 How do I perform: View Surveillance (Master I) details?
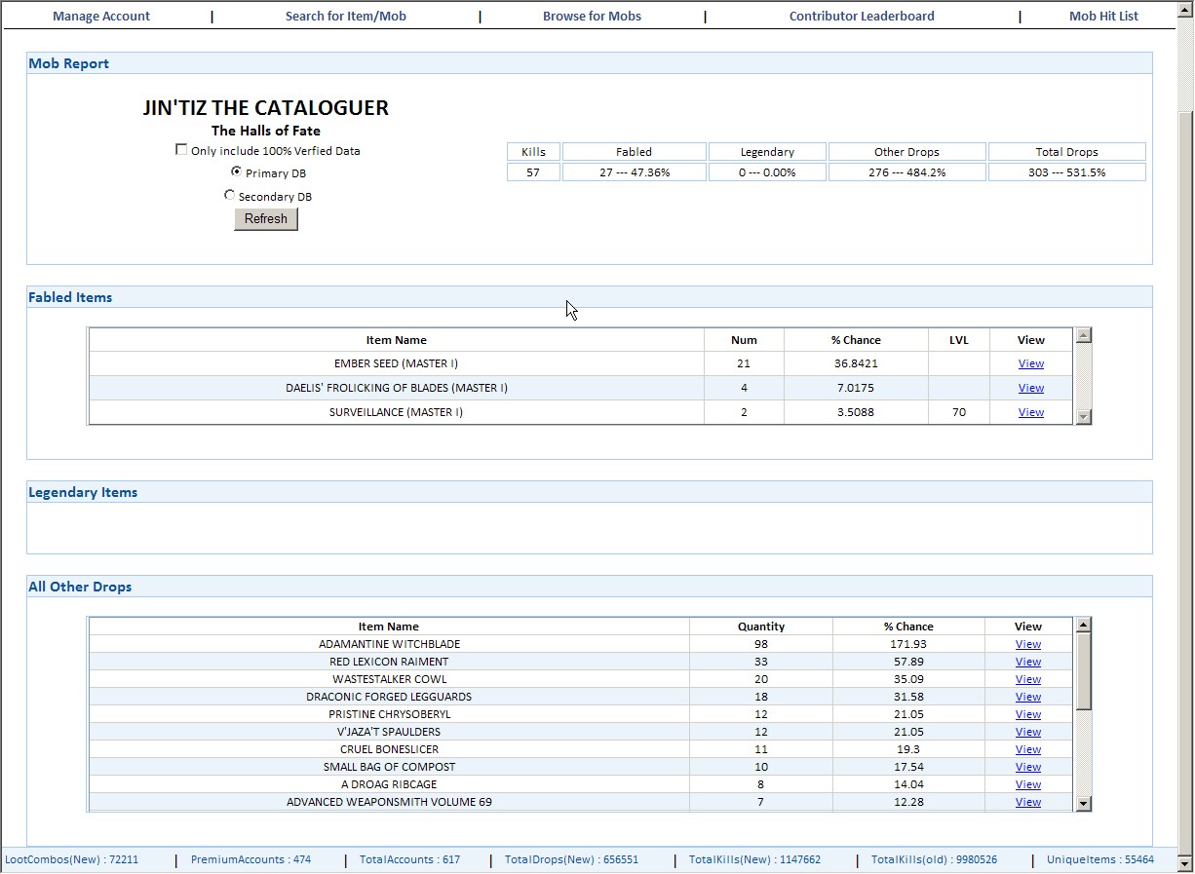[1030, 412]
